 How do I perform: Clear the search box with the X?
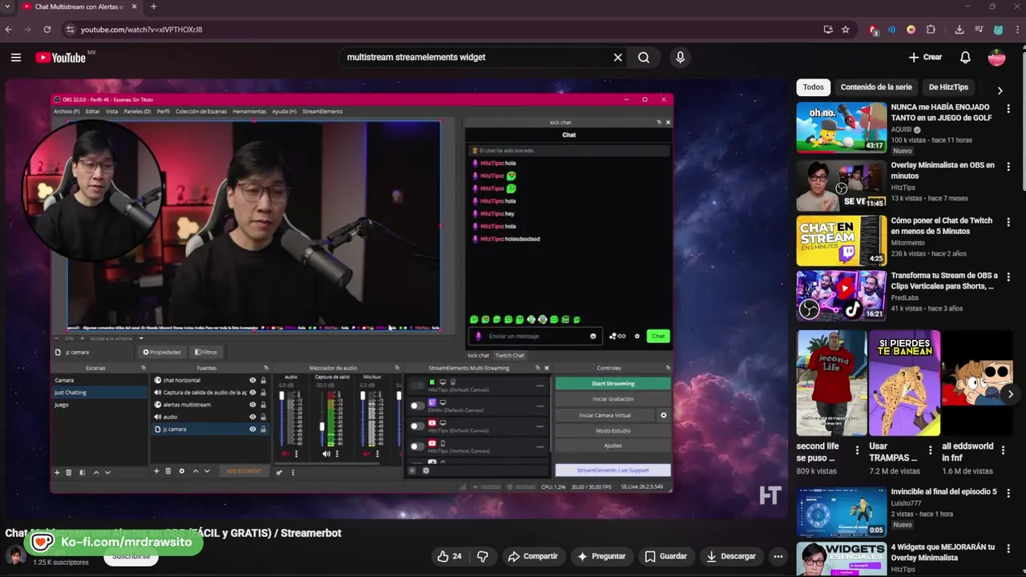[x=618, y=57]
